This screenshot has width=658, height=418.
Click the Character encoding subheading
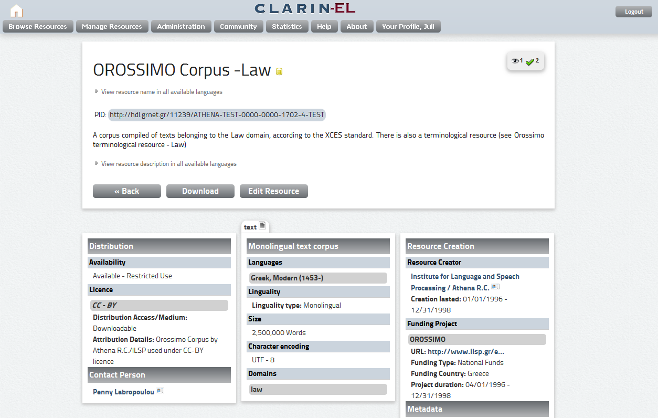pos(318,346)
